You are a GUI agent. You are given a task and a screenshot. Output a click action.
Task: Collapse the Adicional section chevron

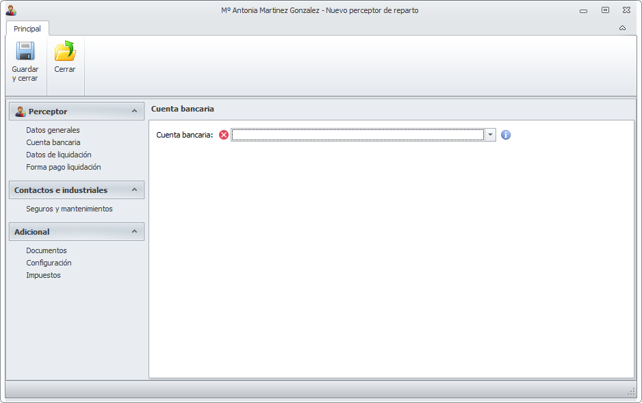(x=134, y=231)
